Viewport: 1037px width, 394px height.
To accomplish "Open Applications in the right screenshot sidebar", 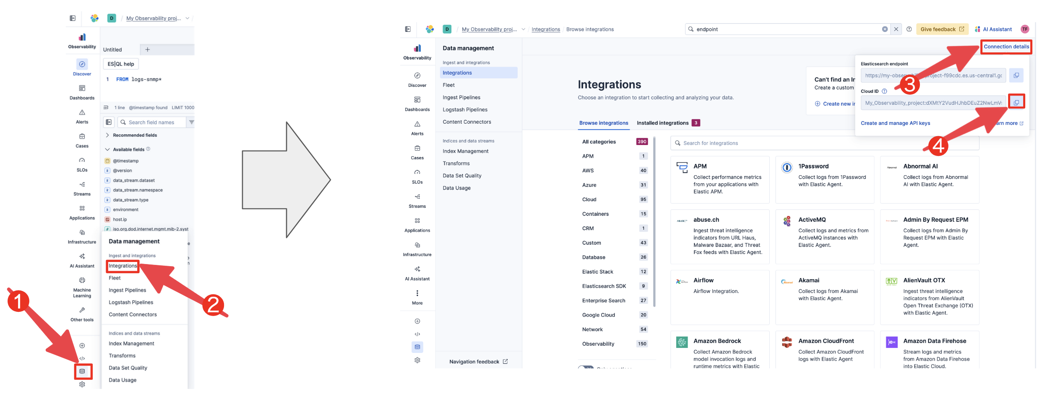I will coord(417,225).
